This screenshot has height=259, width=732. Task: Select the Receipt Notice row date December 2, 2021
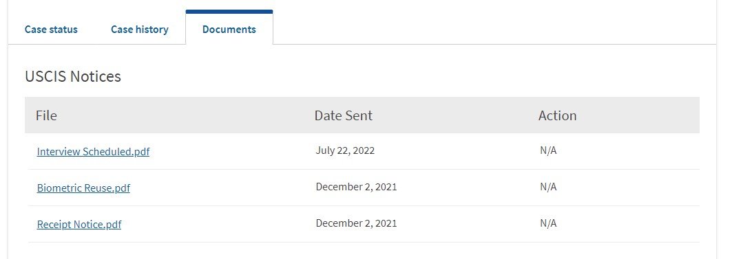356,223
